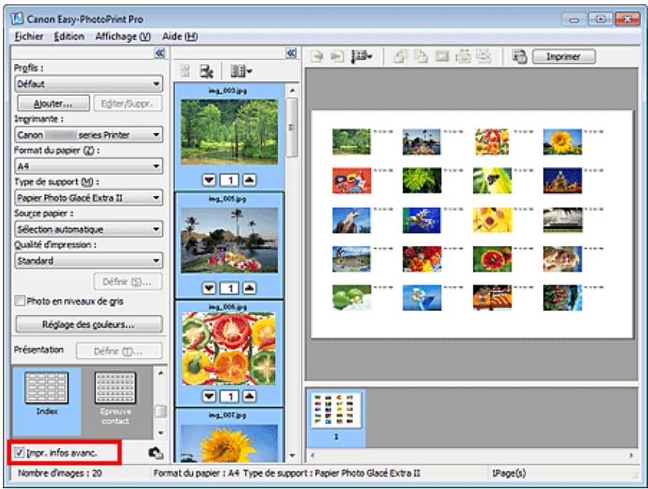Open Type de support dropdown
The image size is (648, 489).
click(89, 198)
